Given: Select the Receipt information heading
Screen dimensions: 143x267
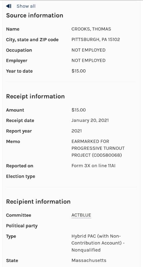Looking at the screenshot, I should 35,96.
